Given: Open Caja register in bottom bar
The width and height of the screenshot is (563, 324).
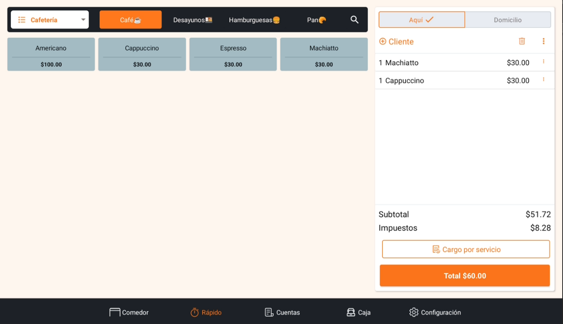Looking at the screenshot, I should pyautogui.click(x=359, y=312).
